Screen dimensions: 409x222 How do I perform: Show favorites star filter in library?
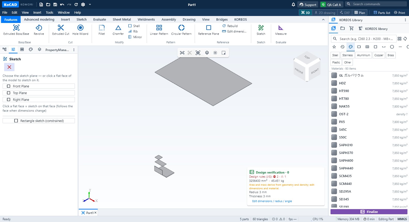(334, 47)
